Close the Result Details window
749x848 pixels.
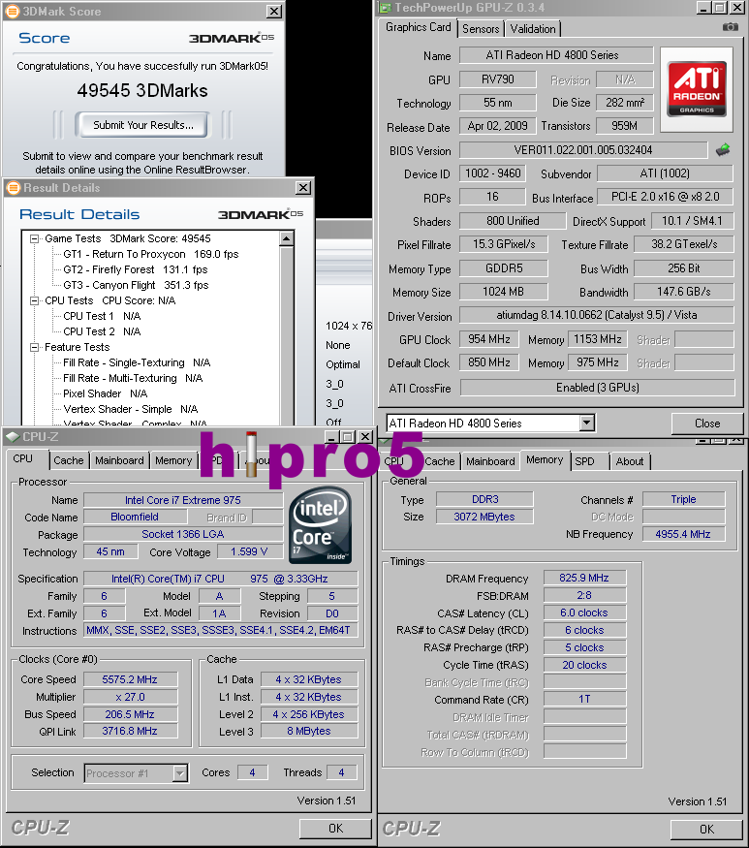(303, 188)
